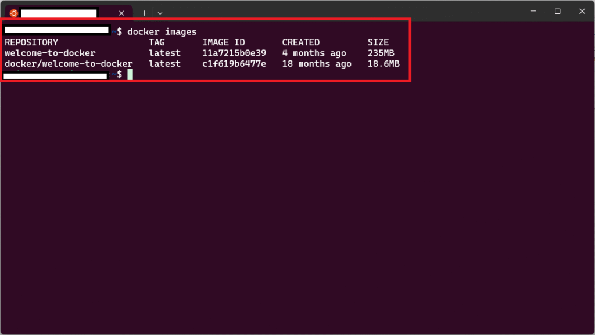Click '4 months ago' created value
This screenshot has height=335, width=595.
click(x=314, y=53)
